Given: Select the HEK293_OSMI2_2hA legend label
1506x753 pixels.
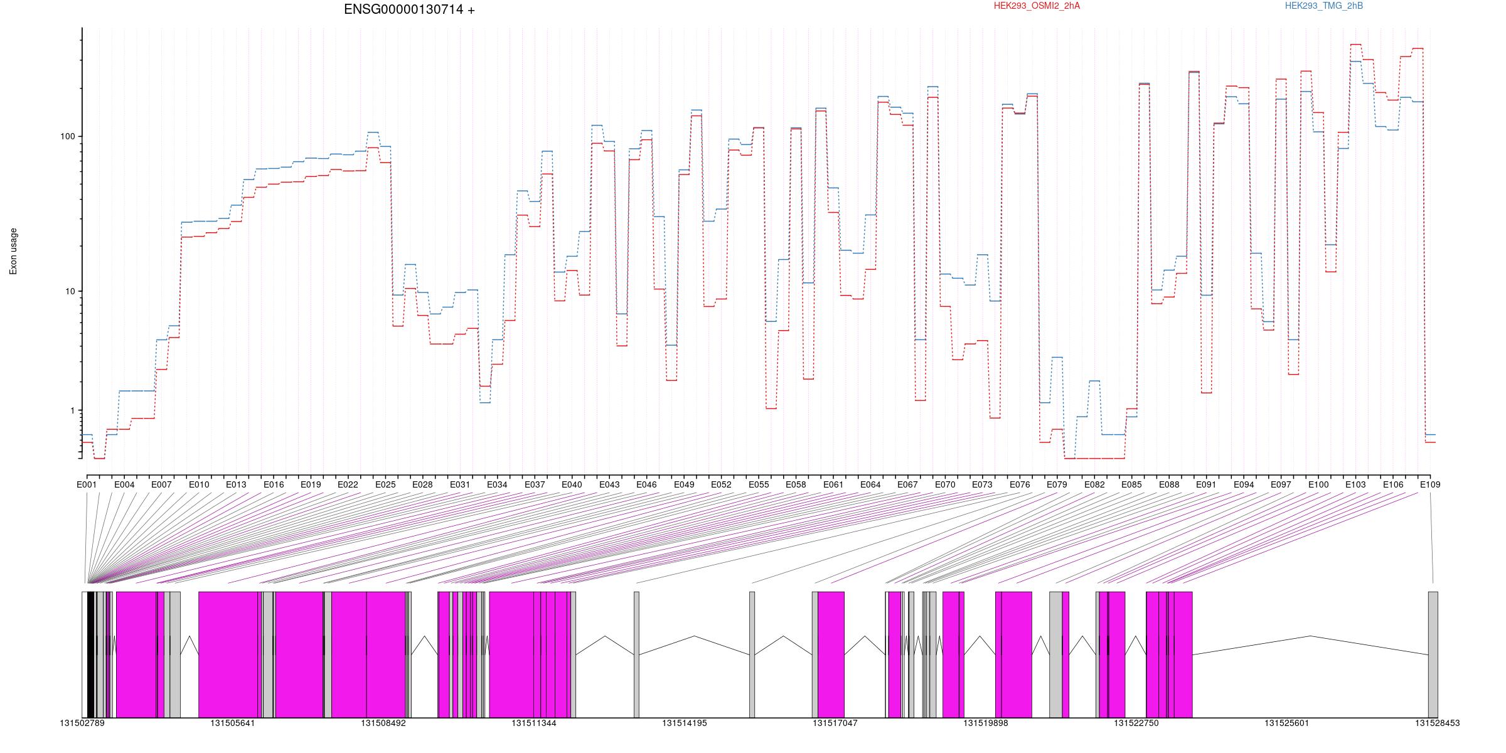Looking at the screenshot, I should click(1037, 6).
